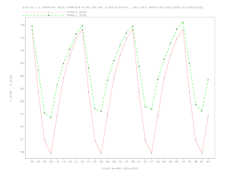Click x-axis tick label 24
Screen dimensions: 227x176
tap(82, 162)
